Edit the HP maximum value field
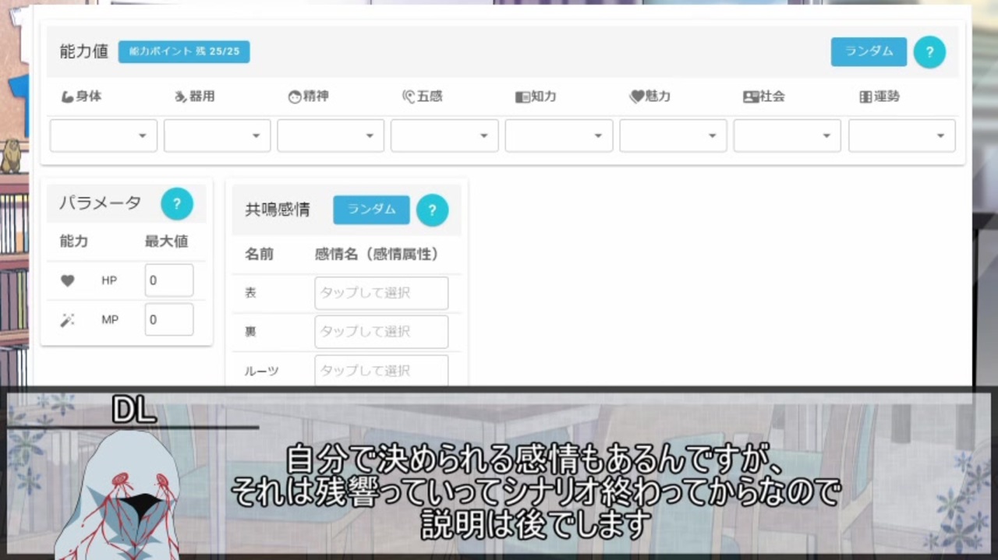 (169, 280)
